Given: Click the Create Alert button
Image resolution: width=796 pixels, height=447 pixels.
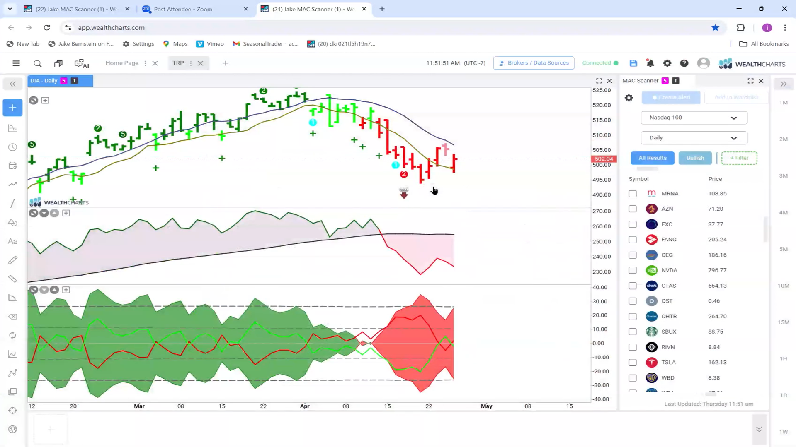Looking at the screenshot, I should tap(671, 98).
